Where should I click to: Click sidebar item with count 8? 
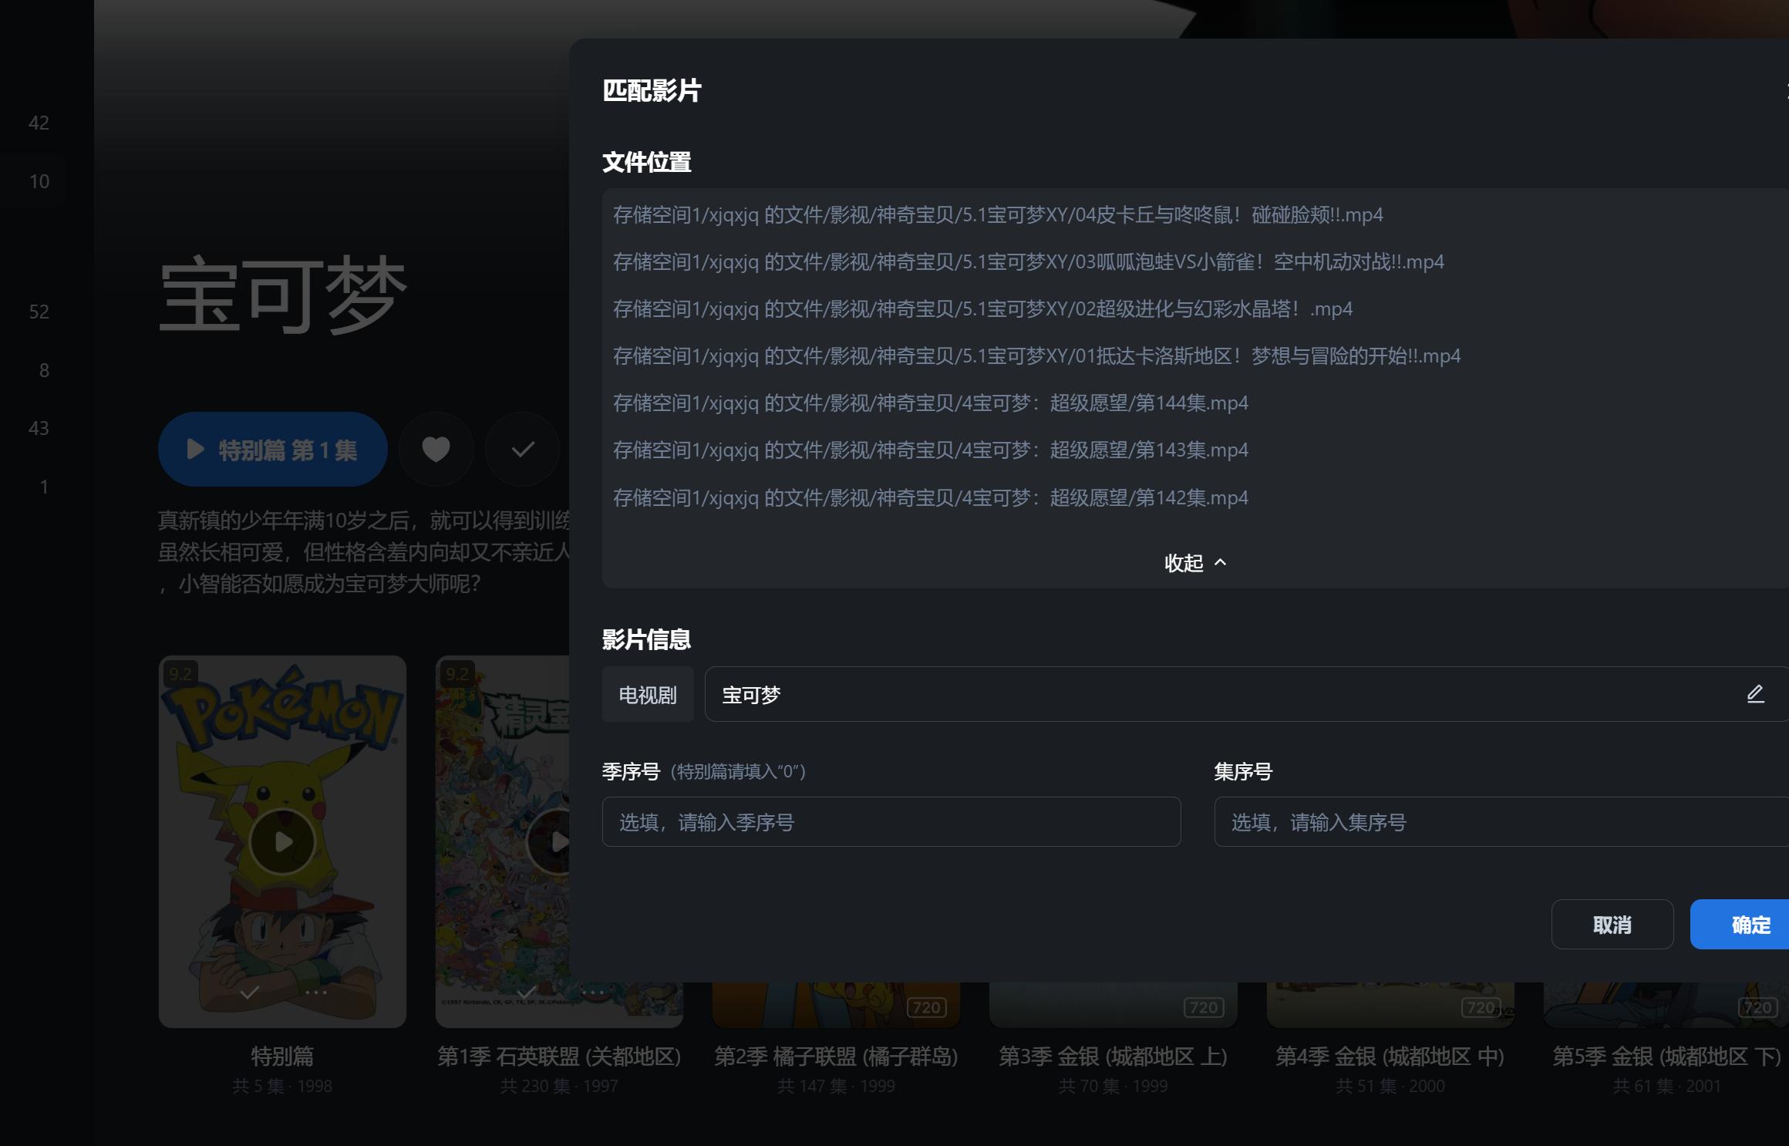click(x=43, y=370)
